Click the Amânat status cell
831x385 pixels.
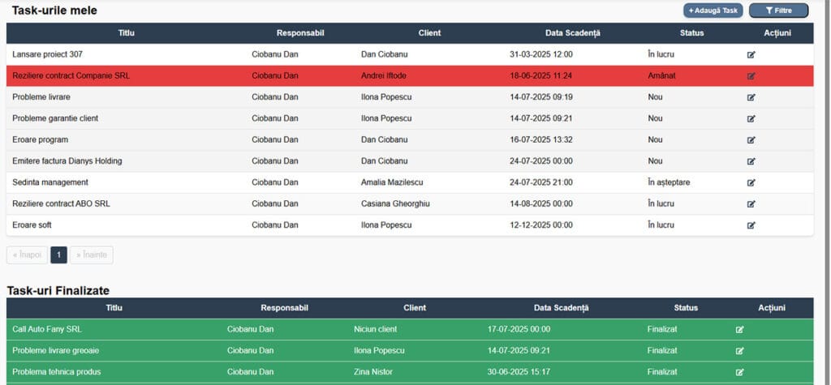(662, 75)
